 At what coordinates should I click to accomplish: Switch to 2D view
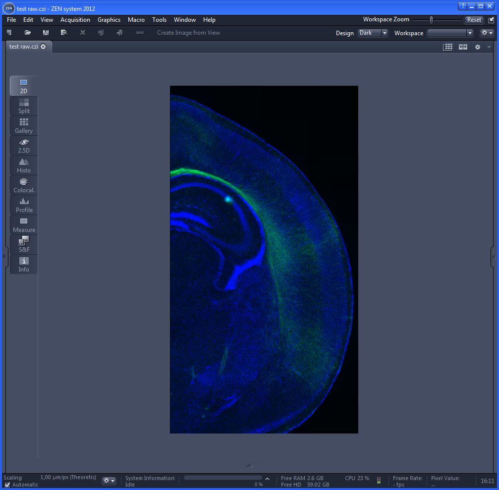point(24,86)
